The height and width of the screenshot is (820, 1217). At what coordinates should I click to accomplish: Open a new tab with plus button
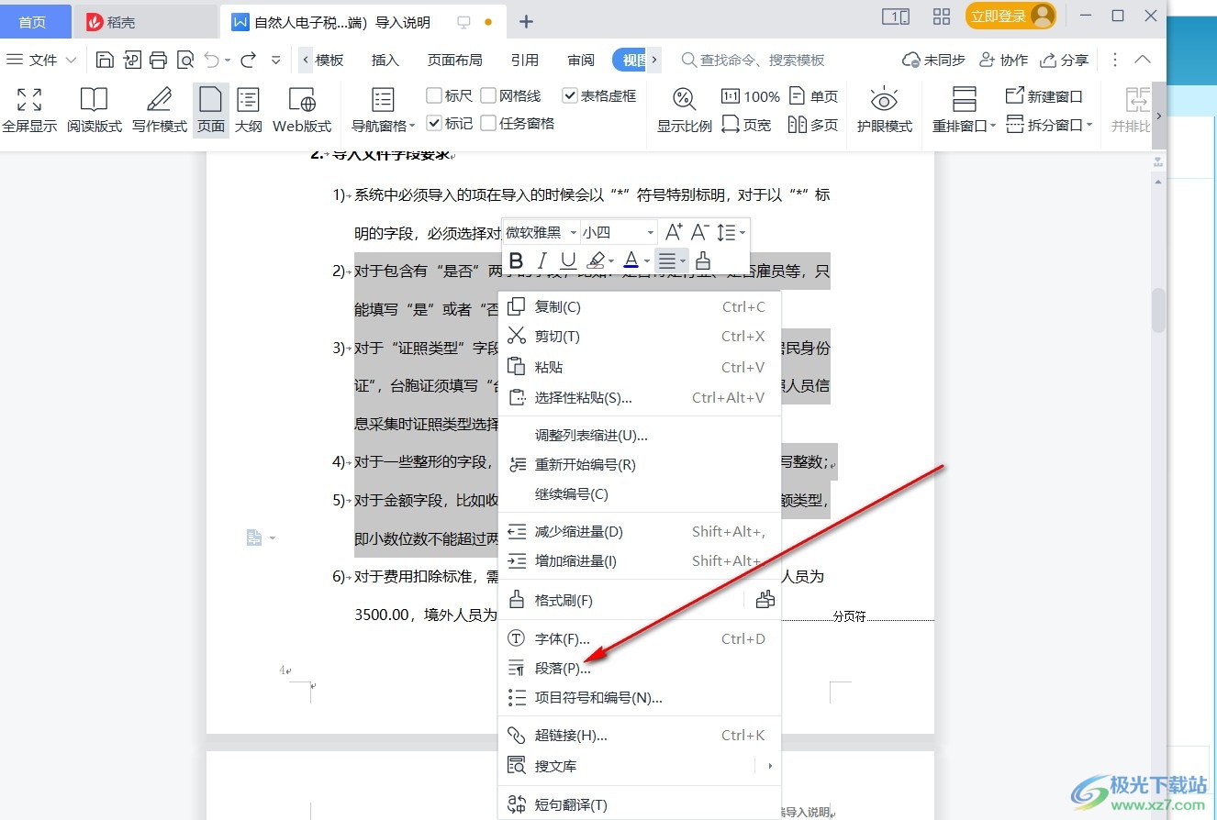point(526,22)
